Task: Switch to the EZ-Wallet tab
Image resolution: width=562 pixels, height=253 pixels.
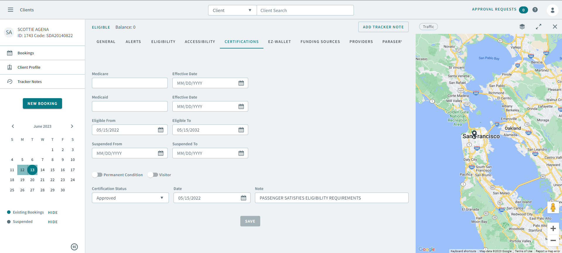Action: coord(280,42)
